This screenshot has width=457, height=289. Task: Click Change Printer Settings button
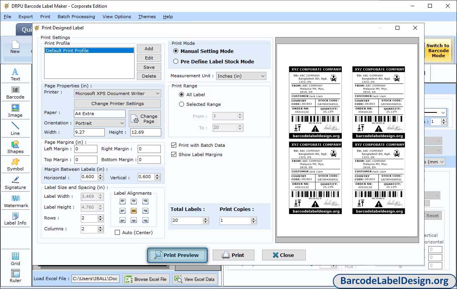(118, 104)
